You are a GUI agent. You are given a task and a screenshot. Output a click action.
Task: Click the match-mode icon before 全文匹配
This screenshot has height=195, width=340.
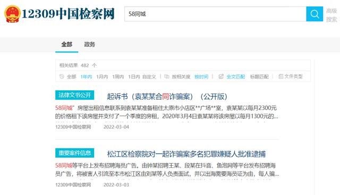221,77
